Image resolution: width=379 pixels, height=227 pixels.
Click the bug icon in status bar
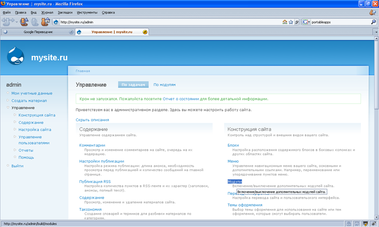coord(374,224)
